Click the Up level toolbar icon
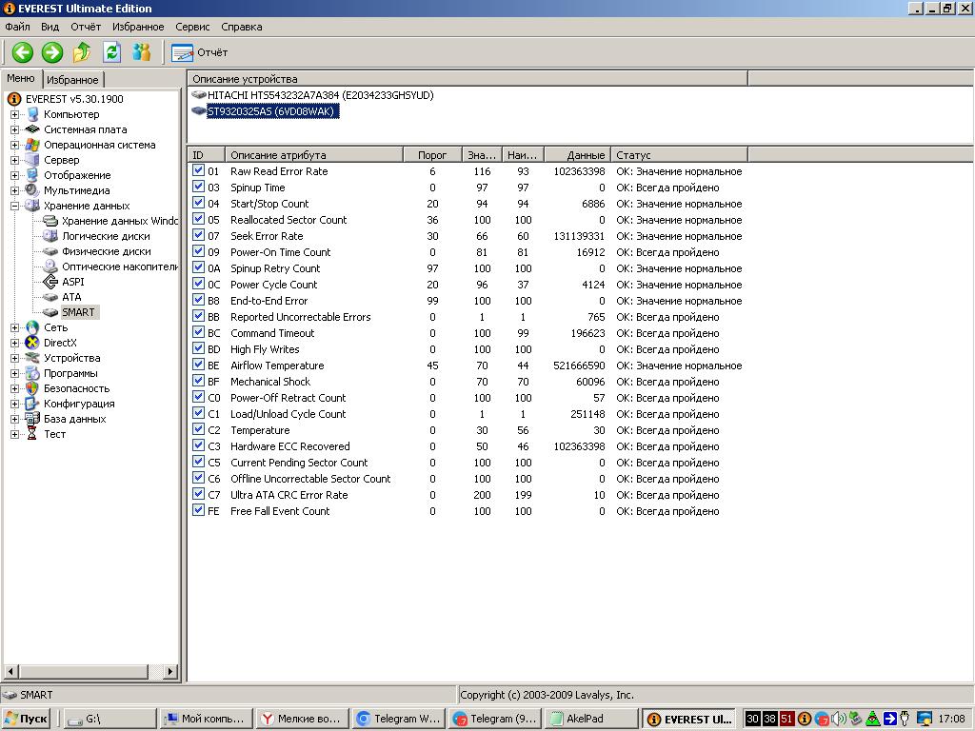Screen dimensions: 975x731 [82, 52]
